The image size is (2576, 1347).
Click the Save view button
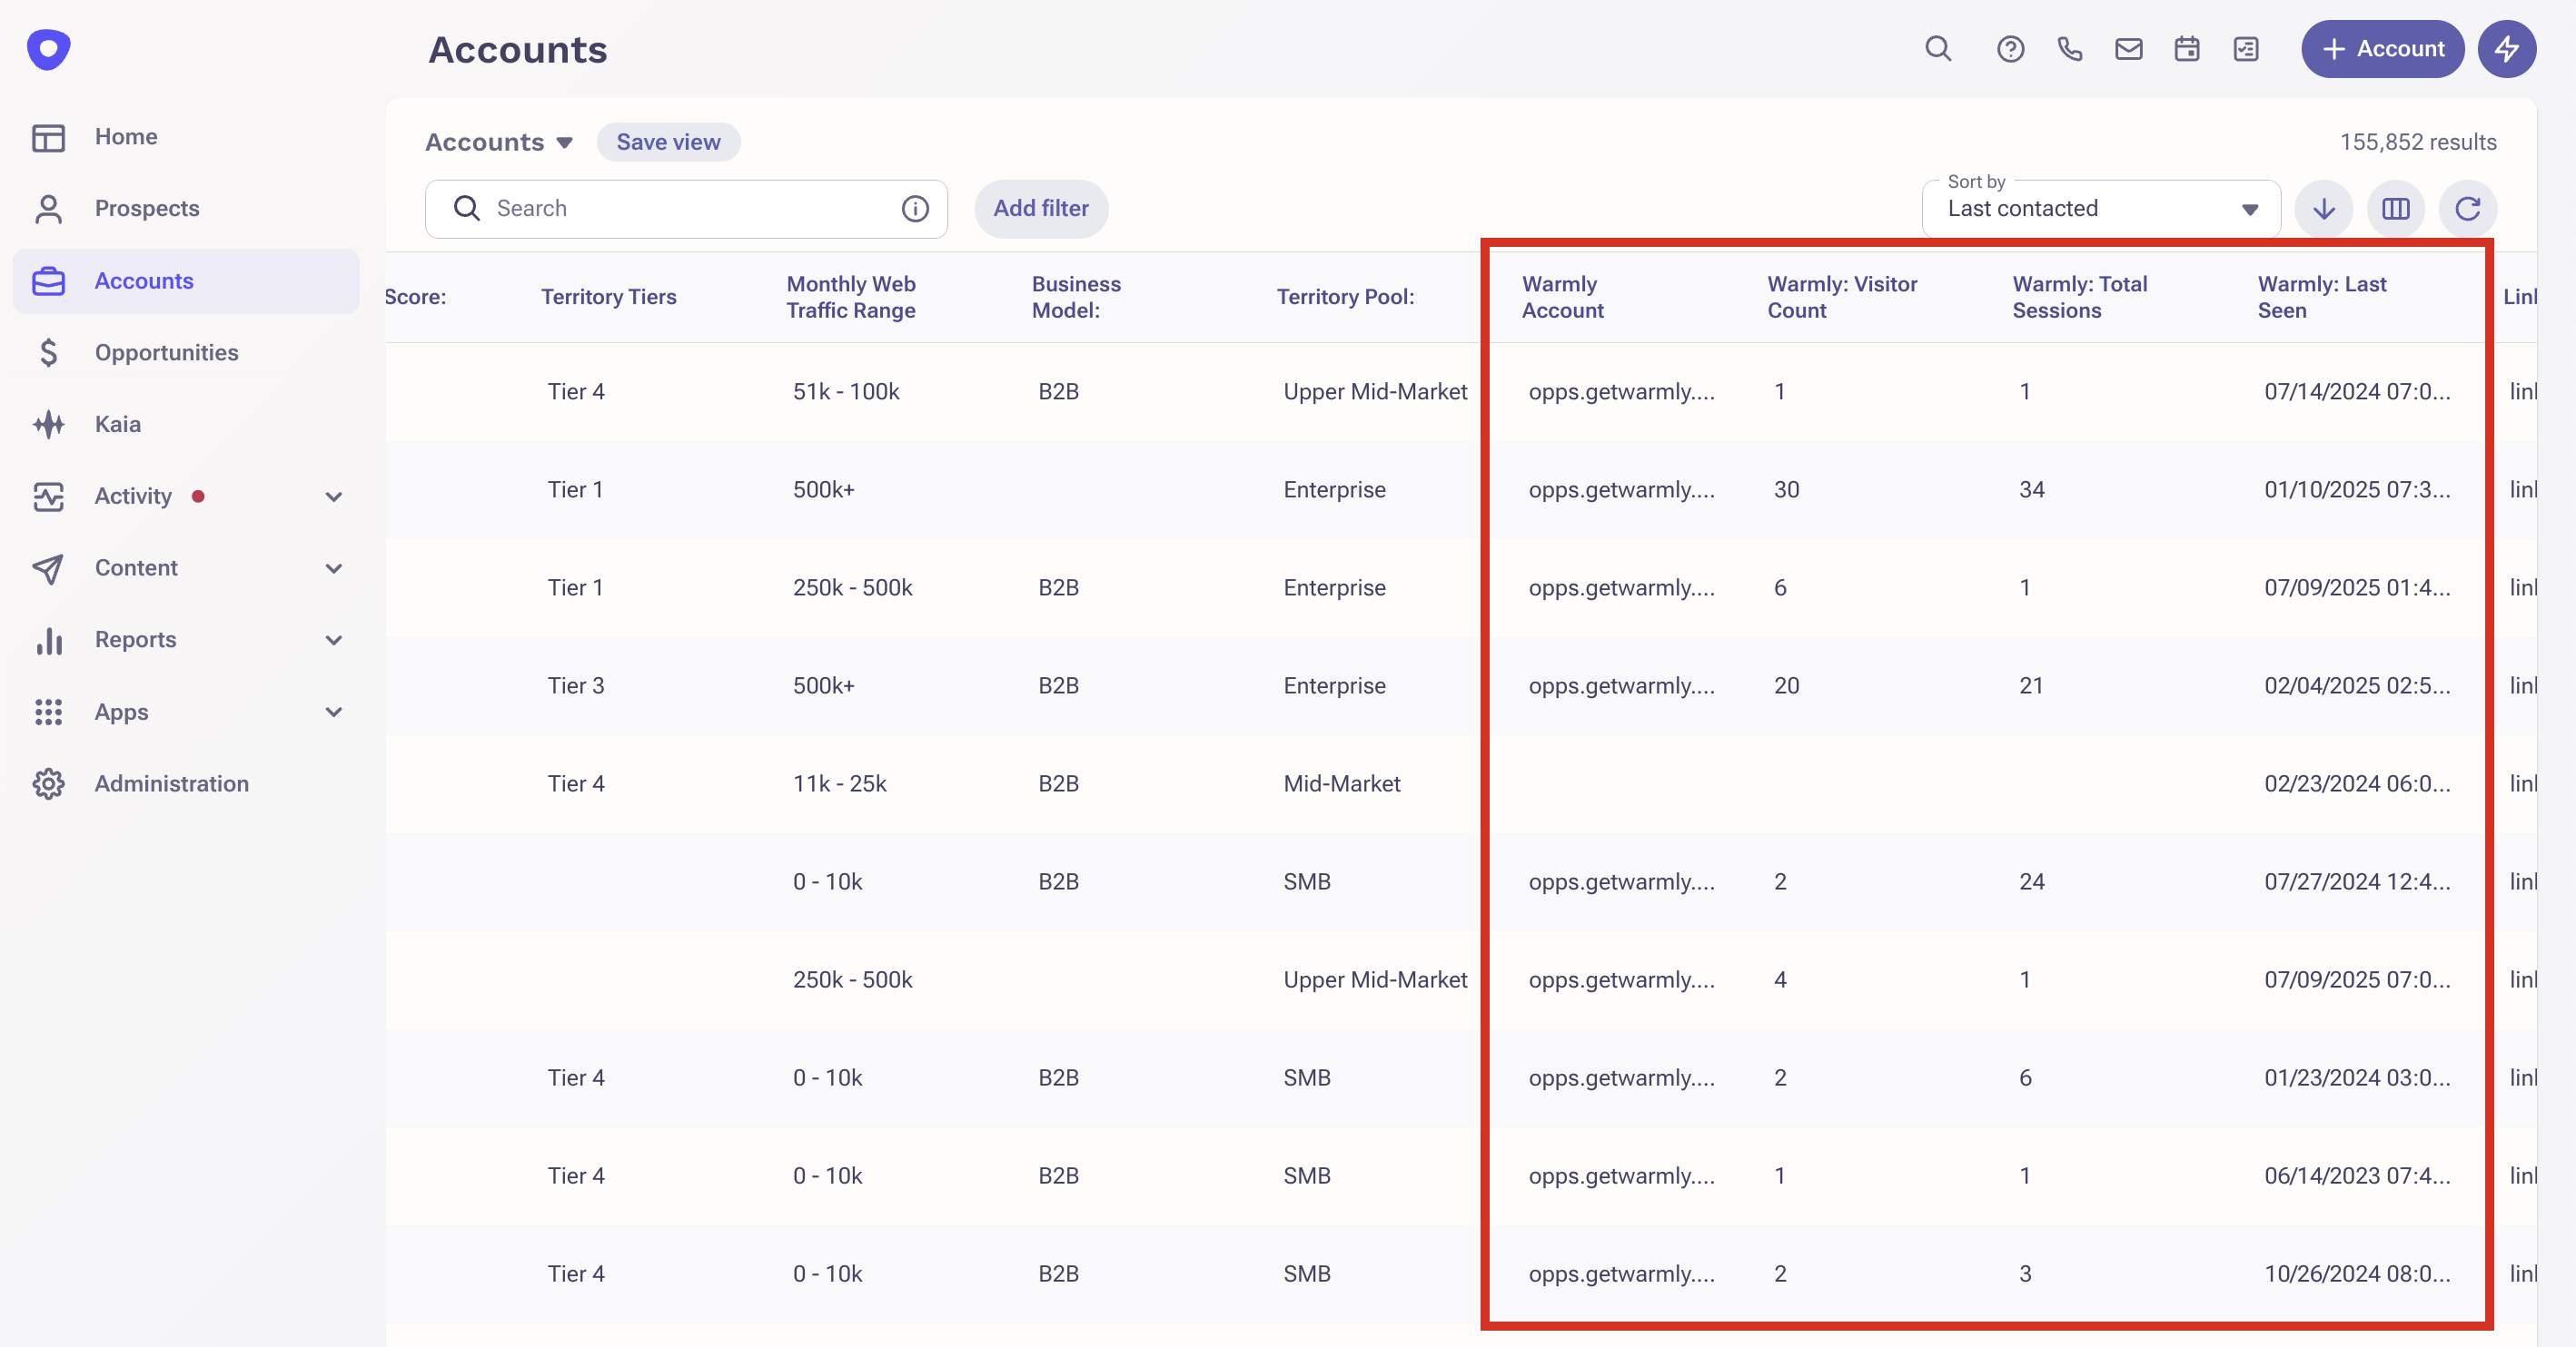pyautogui.click(x=668, y=143)
